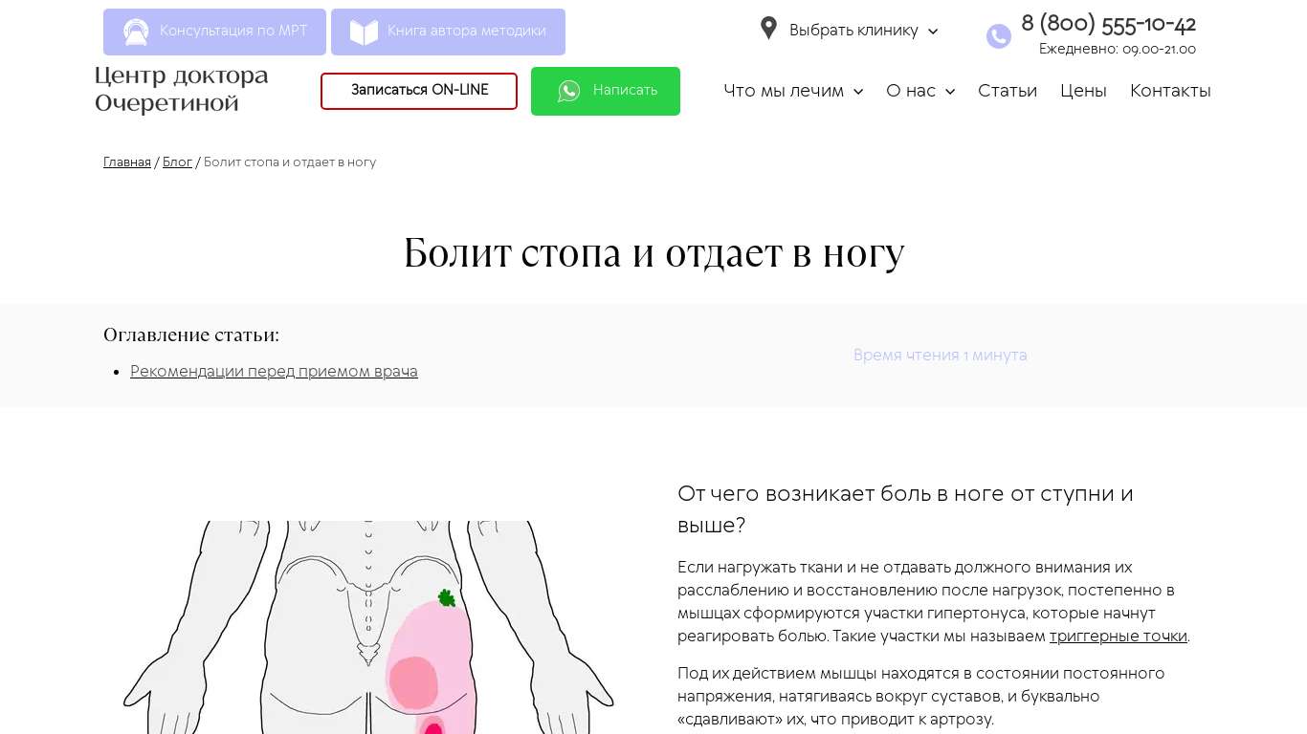
Task: Expand the Выбрать клинику chevron
Action: (x=933, y=32)
